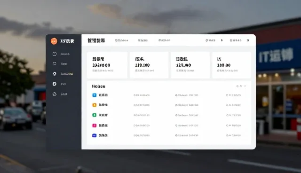Image resolution: width=301 pixels, height=173 pixels.
Task: Click the status circle icon in the green-icon row
Action: click(x=176, y=115)
